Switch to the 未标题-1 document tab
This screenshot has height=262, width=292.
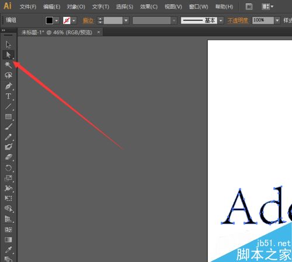pos(57,32)
